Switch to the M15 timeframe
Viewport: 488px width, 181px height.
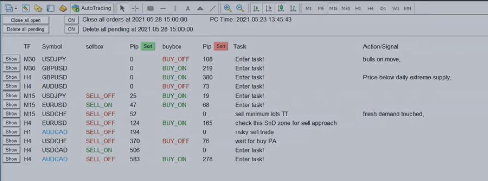333,9
